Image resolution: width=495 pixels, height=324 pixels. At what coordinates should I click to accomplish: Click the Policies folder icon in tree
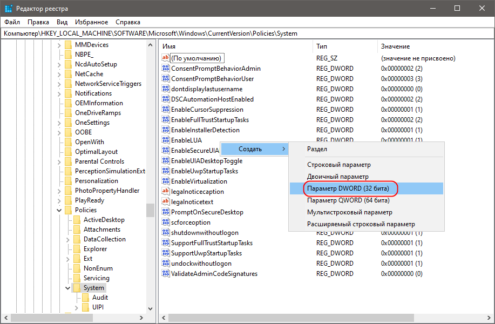pos(68,210)
